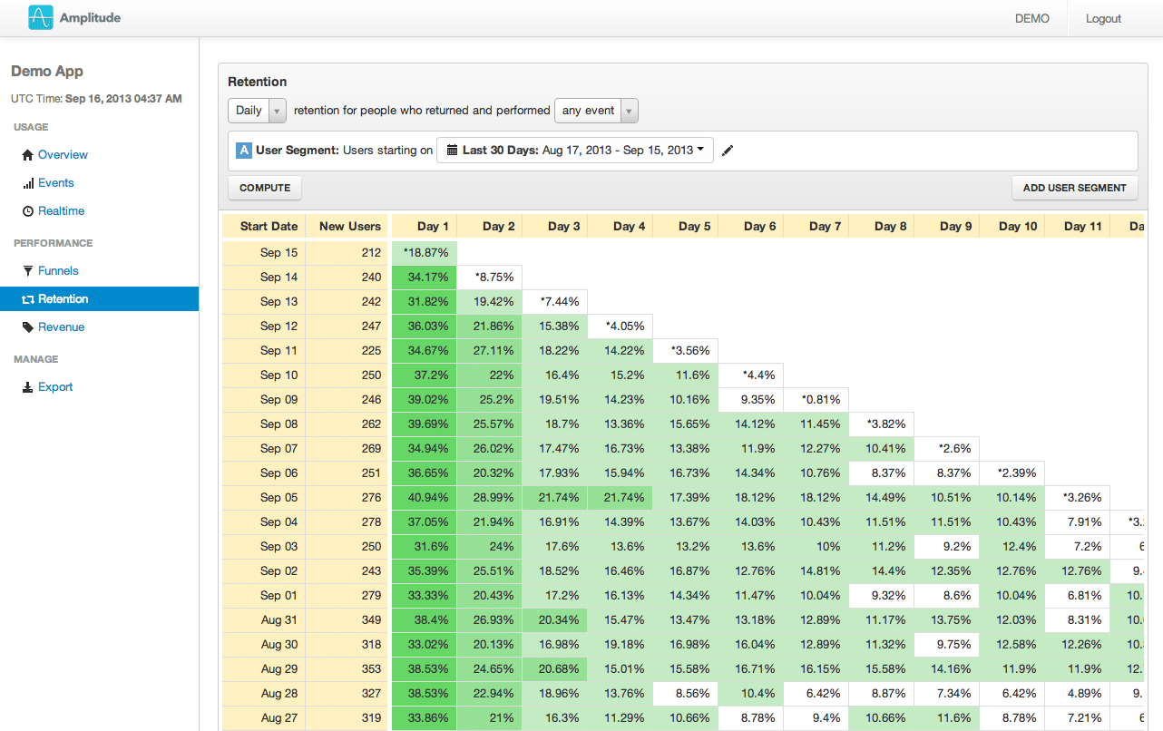Screen dimensions: 1163x731
Task: Open the Daily interval dropdown
Action: tap(258, 111)
